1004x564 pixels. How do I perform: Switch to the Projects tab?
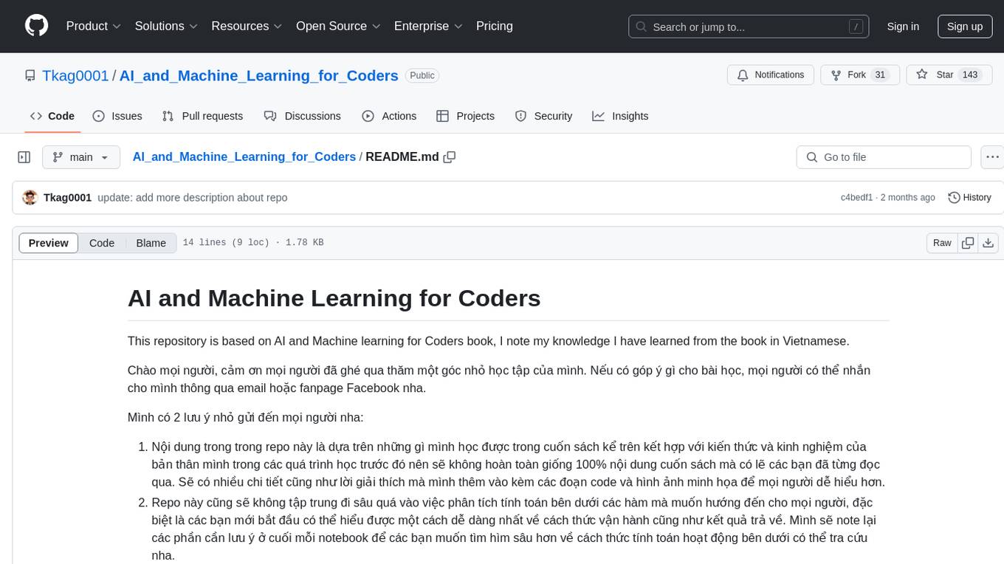tap(465, 116)
